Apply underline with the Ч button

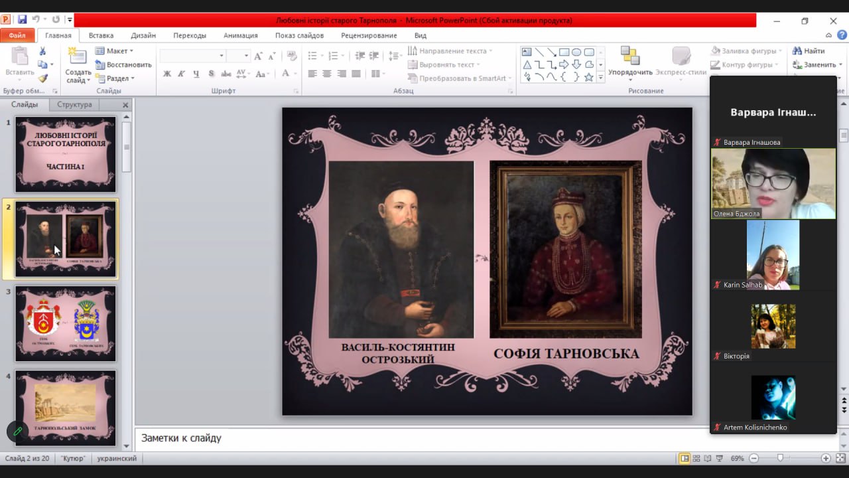click(x=196, y=74)
